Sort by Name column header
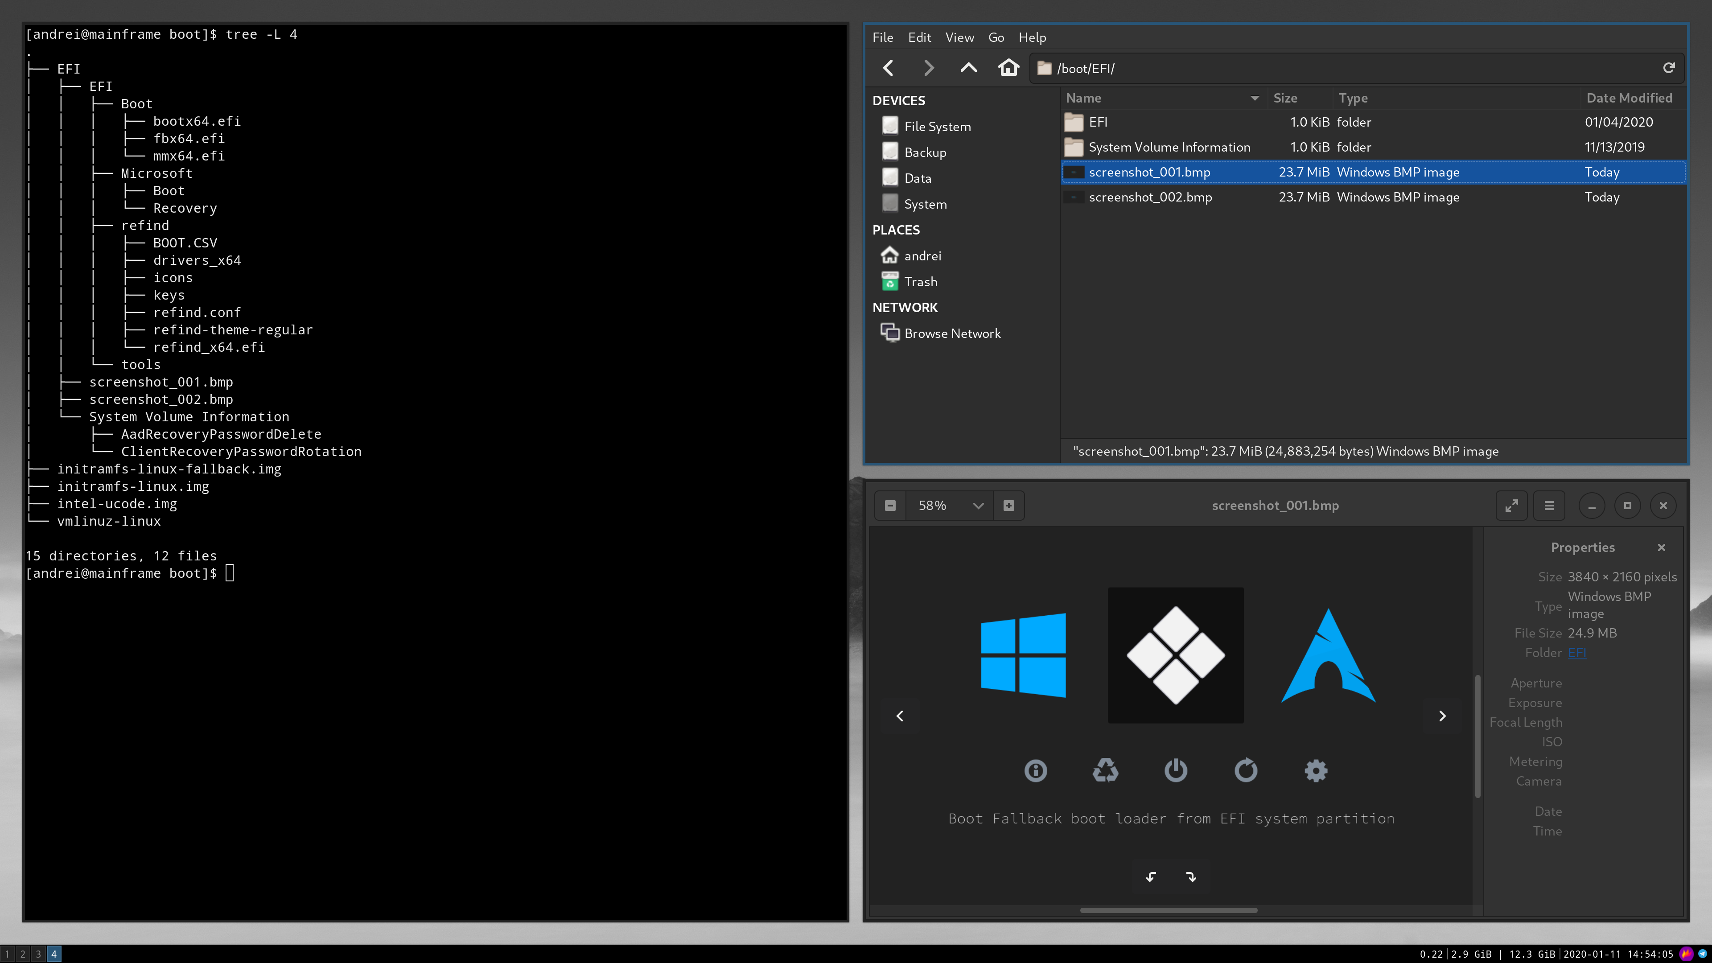The image size is (1712, 963). [x=1163, y=98]
